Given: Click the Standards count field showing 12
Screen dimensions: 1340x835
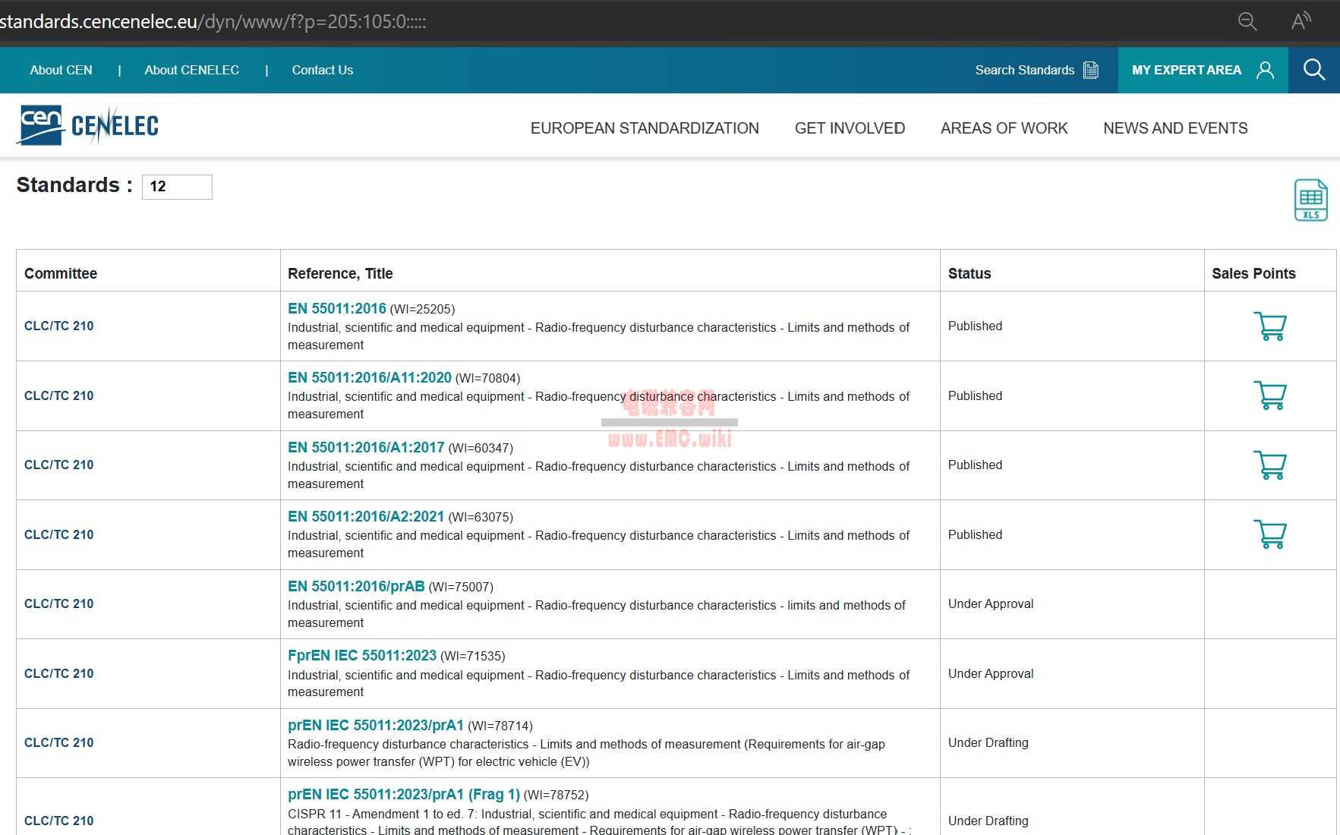Looking at the screenshot, I should 177,187.
